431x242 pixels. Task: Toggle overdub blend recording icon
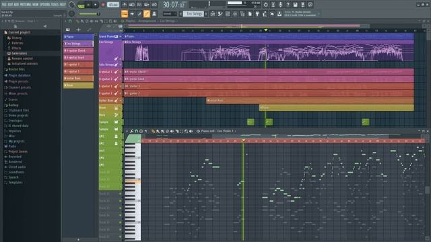(x=147, y=5)
